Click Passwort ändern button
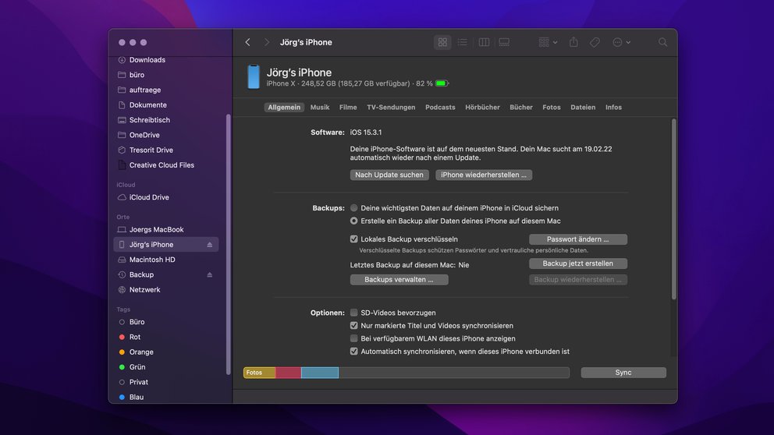This screenshot has width=774, height=435. (578, 239)
